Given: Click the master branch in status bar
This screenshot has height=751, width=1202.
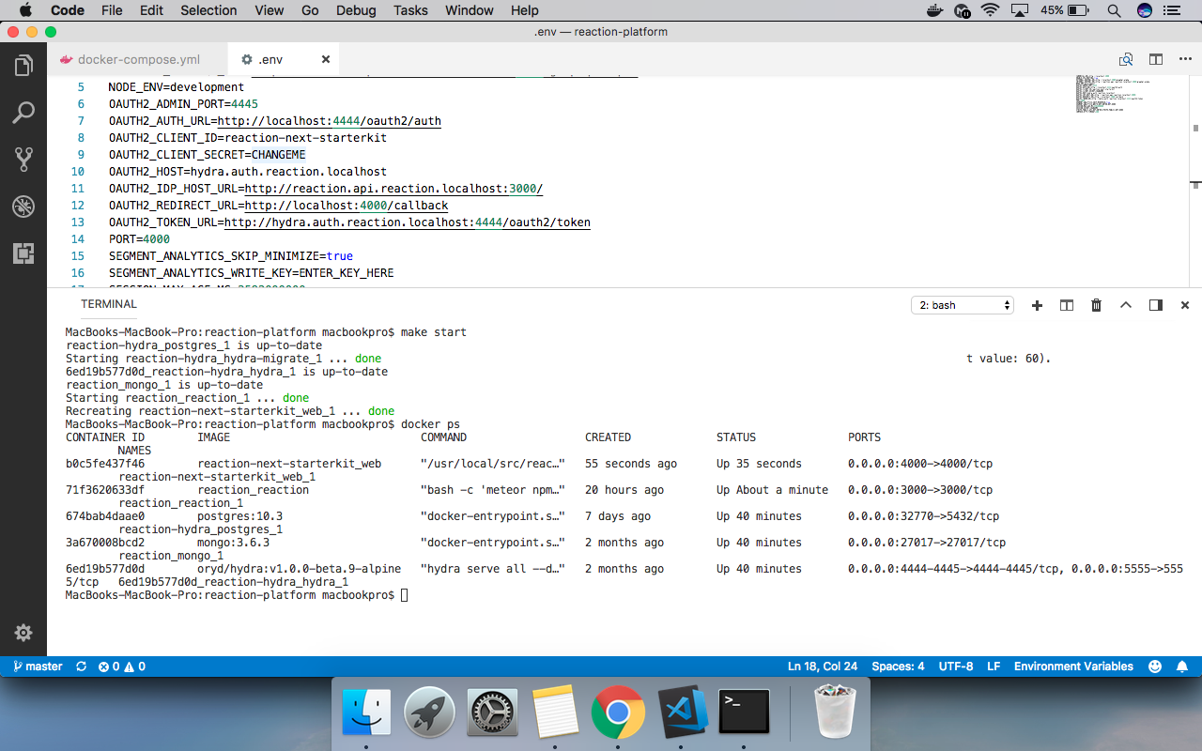Looking at the screenshot, I should pyautogui.click(x=38, y=667).
